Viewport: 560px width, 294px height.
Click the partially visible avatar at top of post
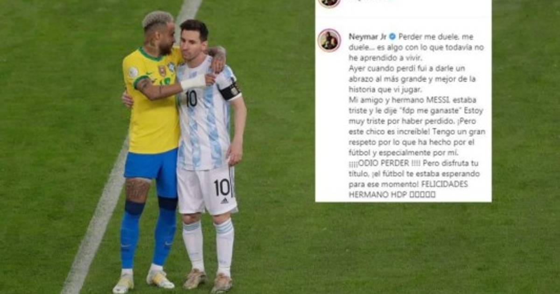click(x=329, y=2)
